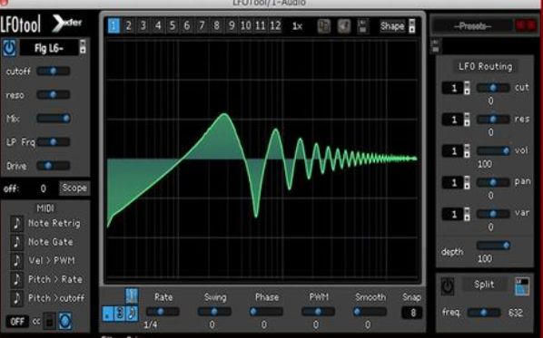
Task: Click the Snap value field
Action: (411, 313)
